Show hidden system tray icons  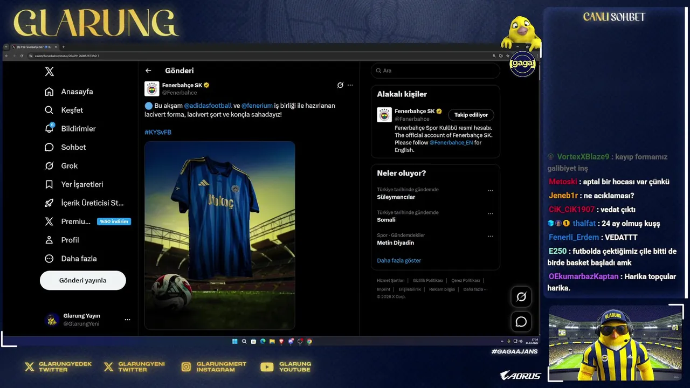click(502, 341)
